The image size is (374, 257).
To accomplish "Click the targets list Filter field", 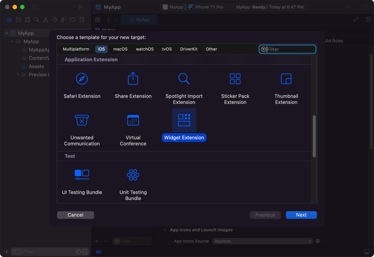I will point(132,241).
